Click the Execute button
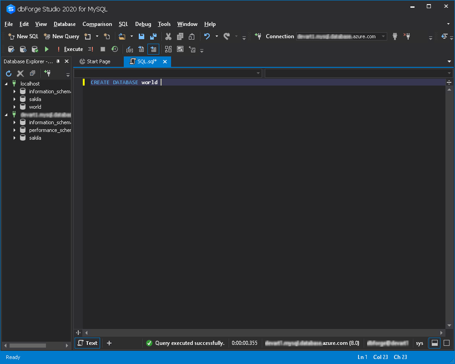Screen dimensions: 455x364 coord(70,49)
